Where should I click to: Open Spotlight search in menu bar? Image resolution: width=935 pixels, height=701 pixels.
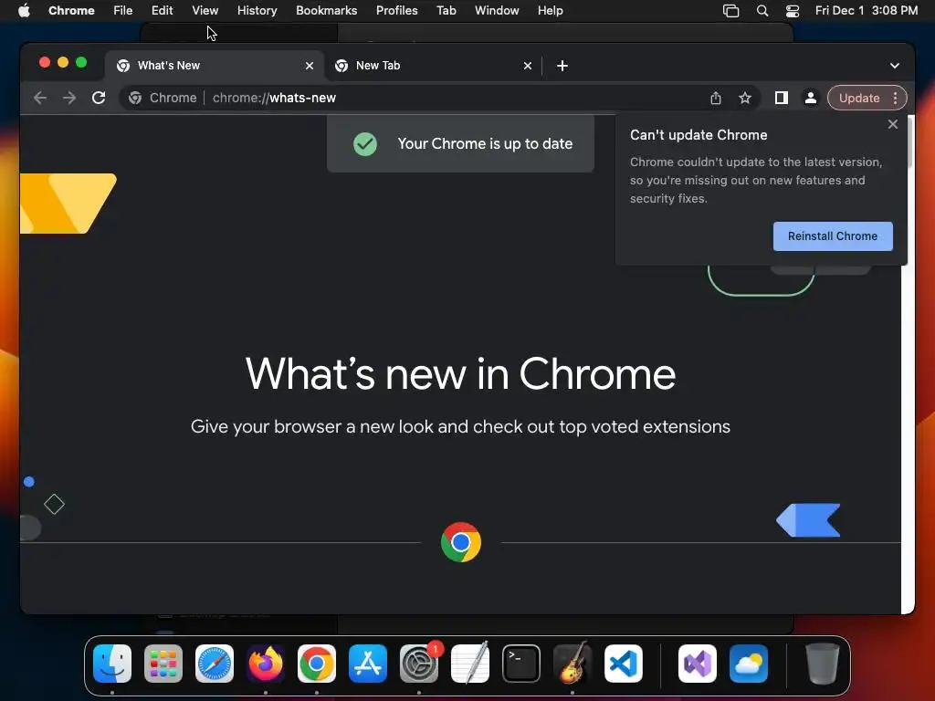pyautogui.click(x=762, y=11)
